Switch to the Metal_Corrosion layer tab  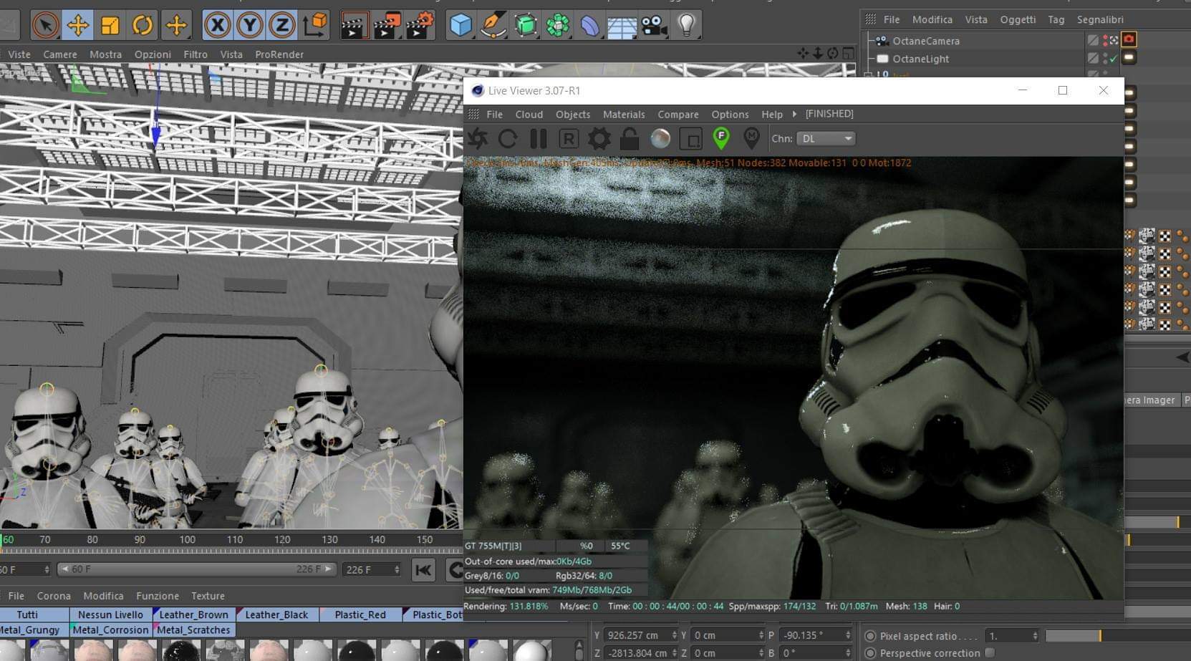(x=110, y=630)
